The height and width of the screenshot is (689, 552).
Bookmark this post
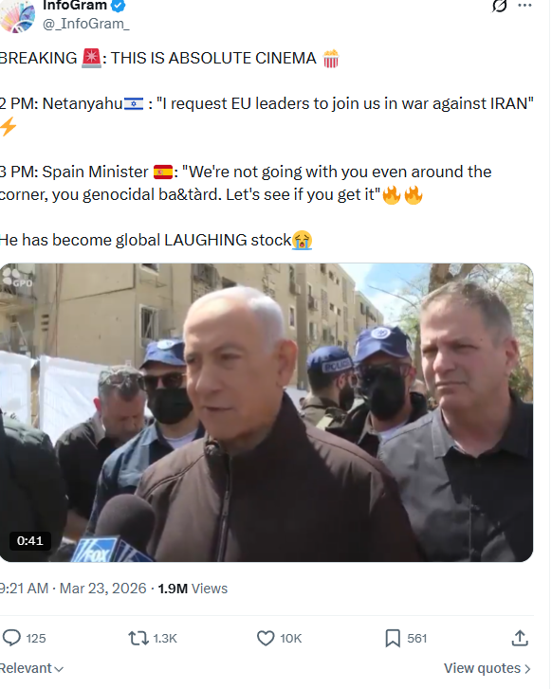[x=393, y=640]
